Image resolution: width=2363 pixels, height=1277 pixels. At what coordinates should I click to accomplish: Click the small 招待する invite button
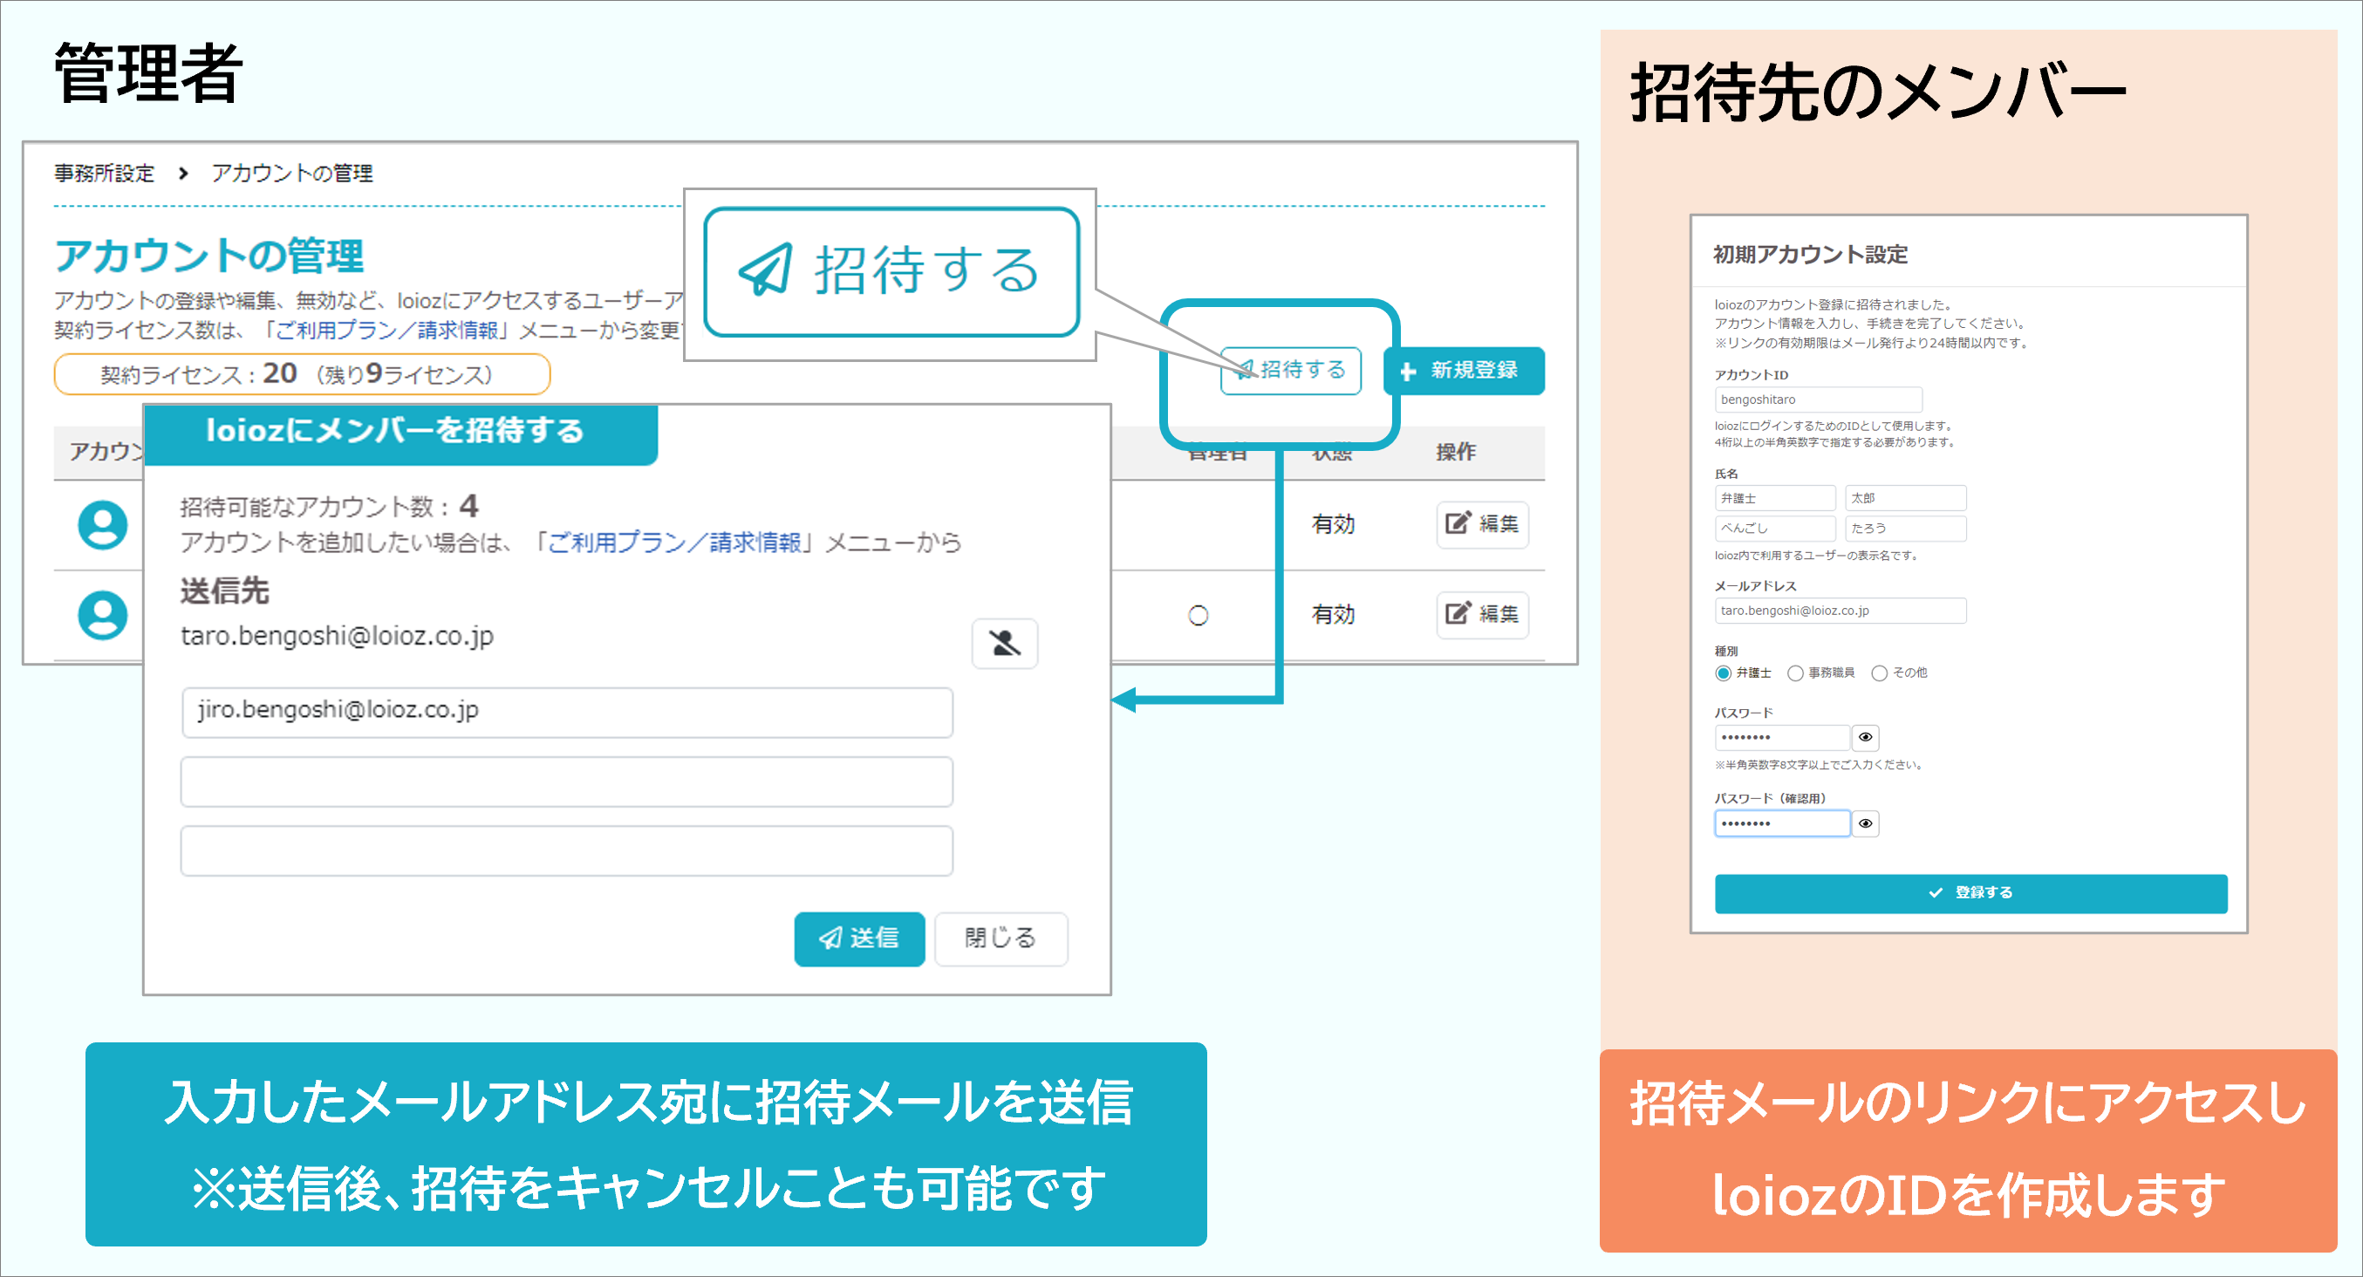coord(1290,371)
